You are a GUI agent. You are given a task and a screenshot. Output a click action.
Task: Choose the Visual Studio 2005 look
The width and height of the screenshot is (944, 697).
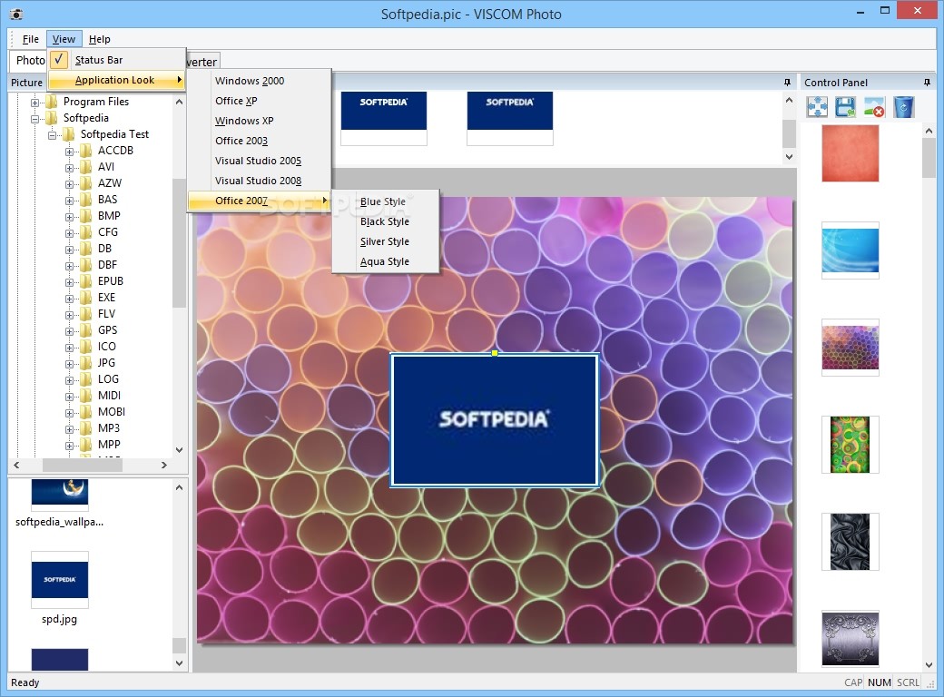pos(259,161)
